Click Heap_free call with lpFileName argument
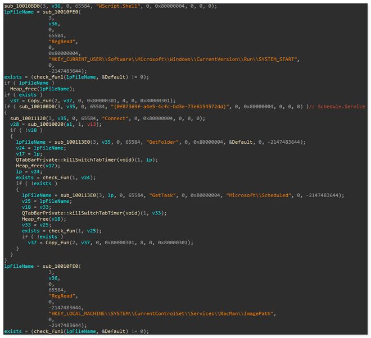 pos(34,89)
